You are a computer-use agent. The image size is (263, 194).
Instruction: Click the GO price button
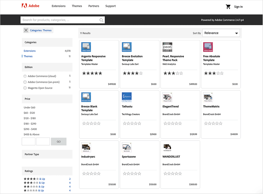click(59, 142)
